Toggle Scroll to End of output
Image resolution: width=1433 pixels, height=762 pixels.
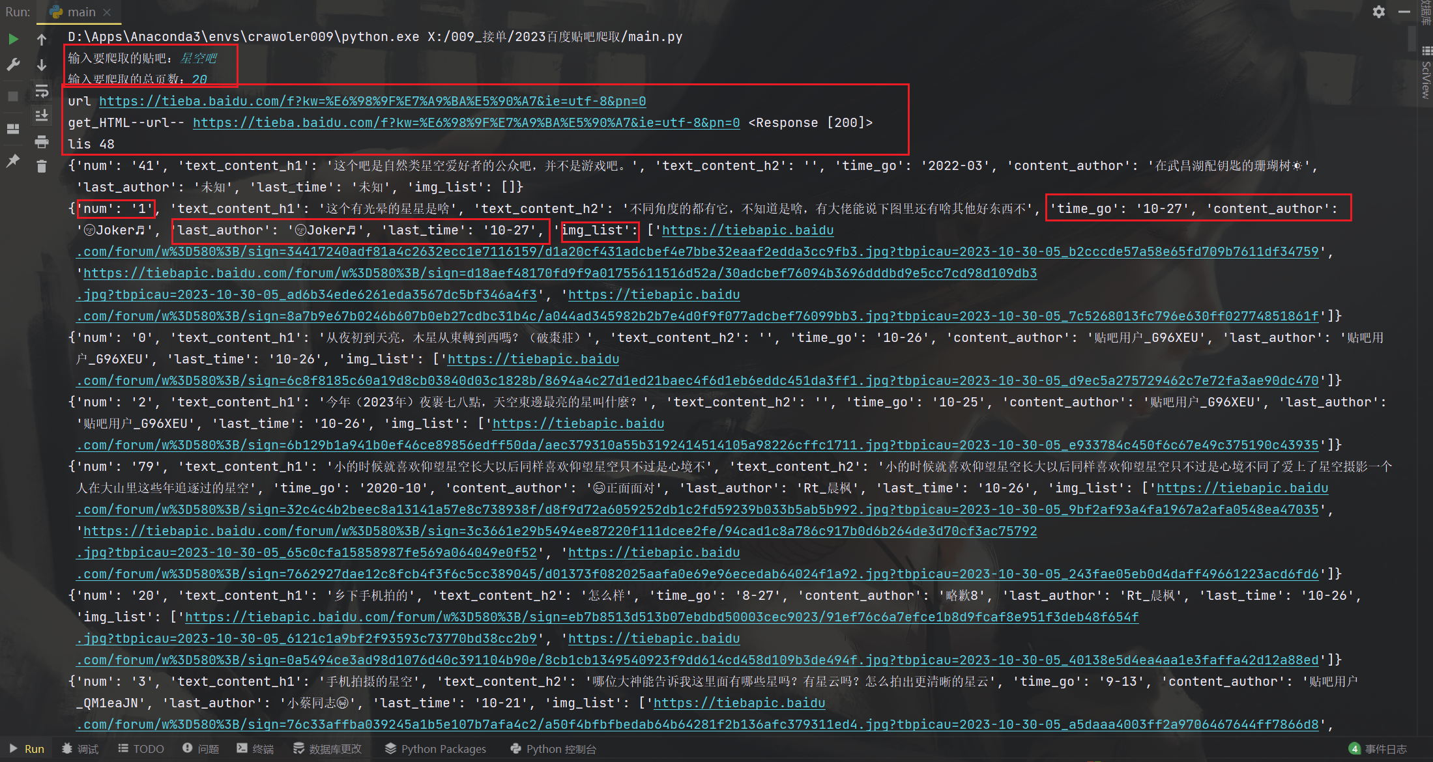click(42, 116)
